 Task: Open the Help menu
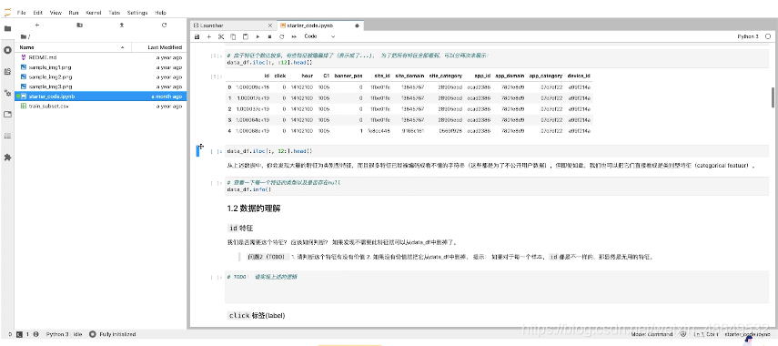(x=160, y=13)
